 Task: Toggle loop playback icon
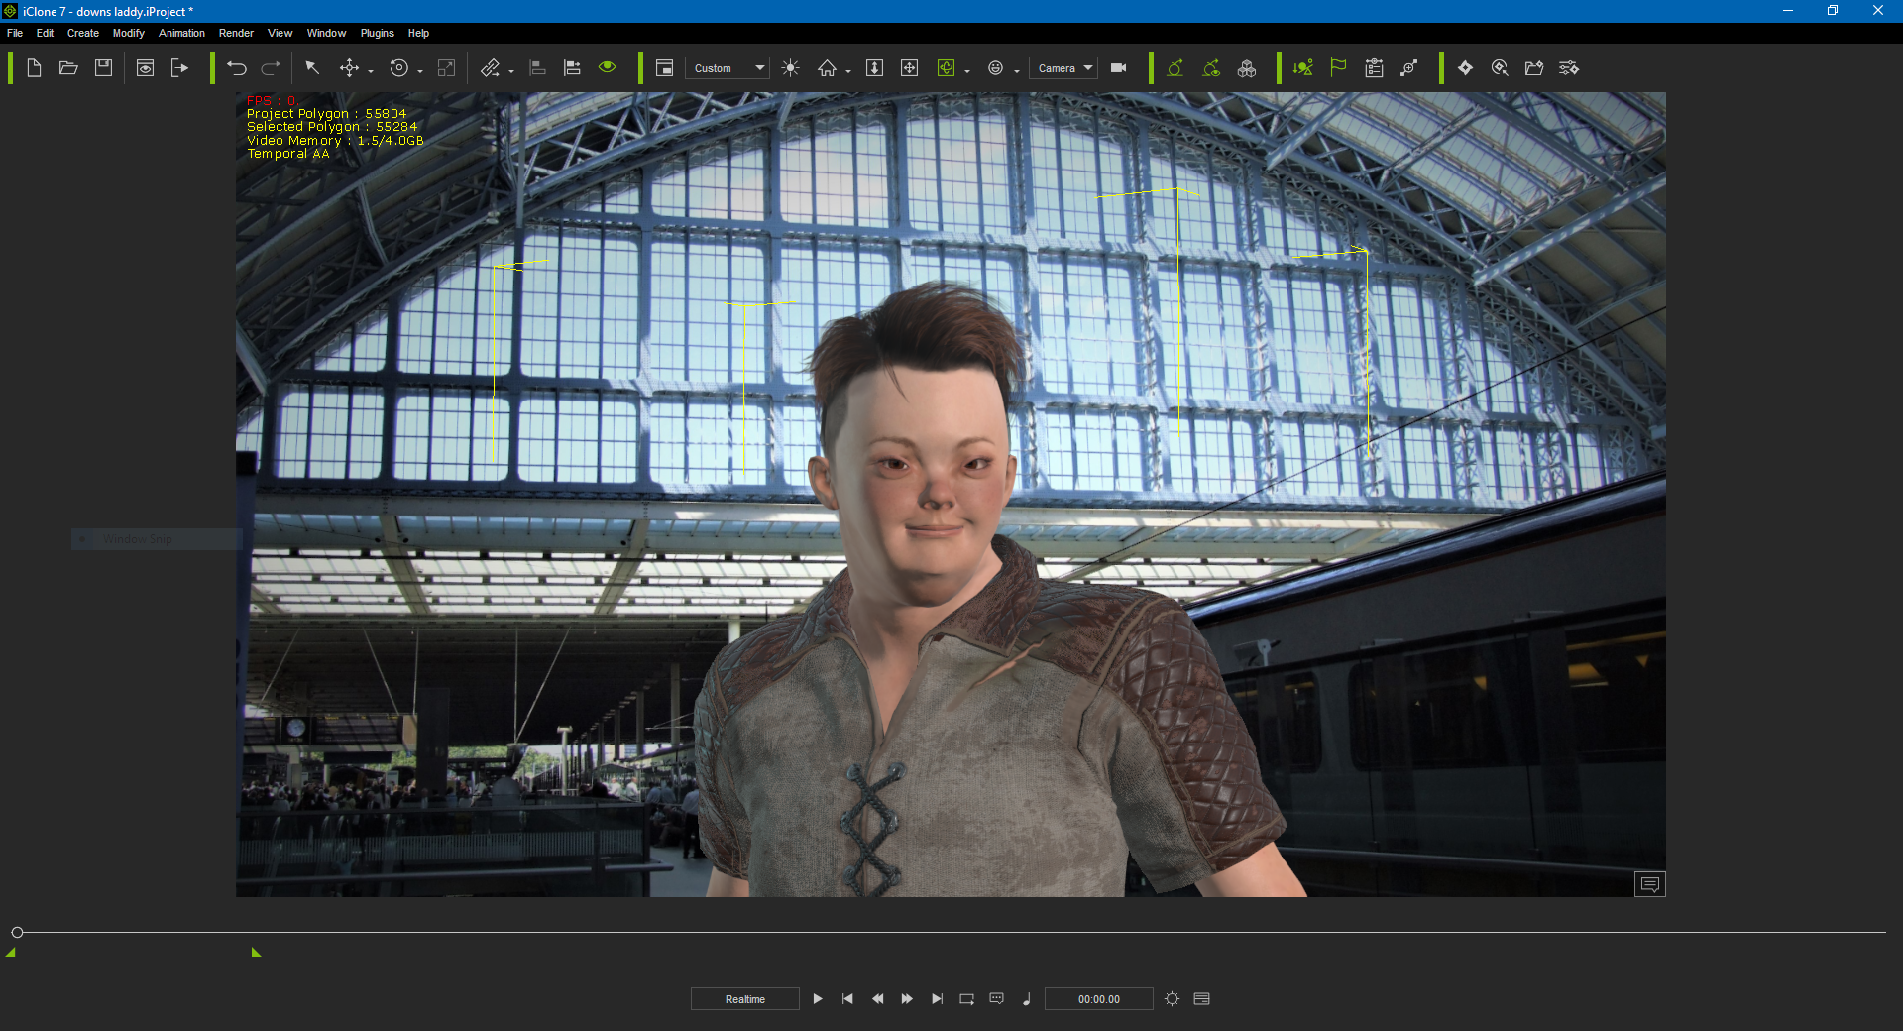(x=966, y=999)
